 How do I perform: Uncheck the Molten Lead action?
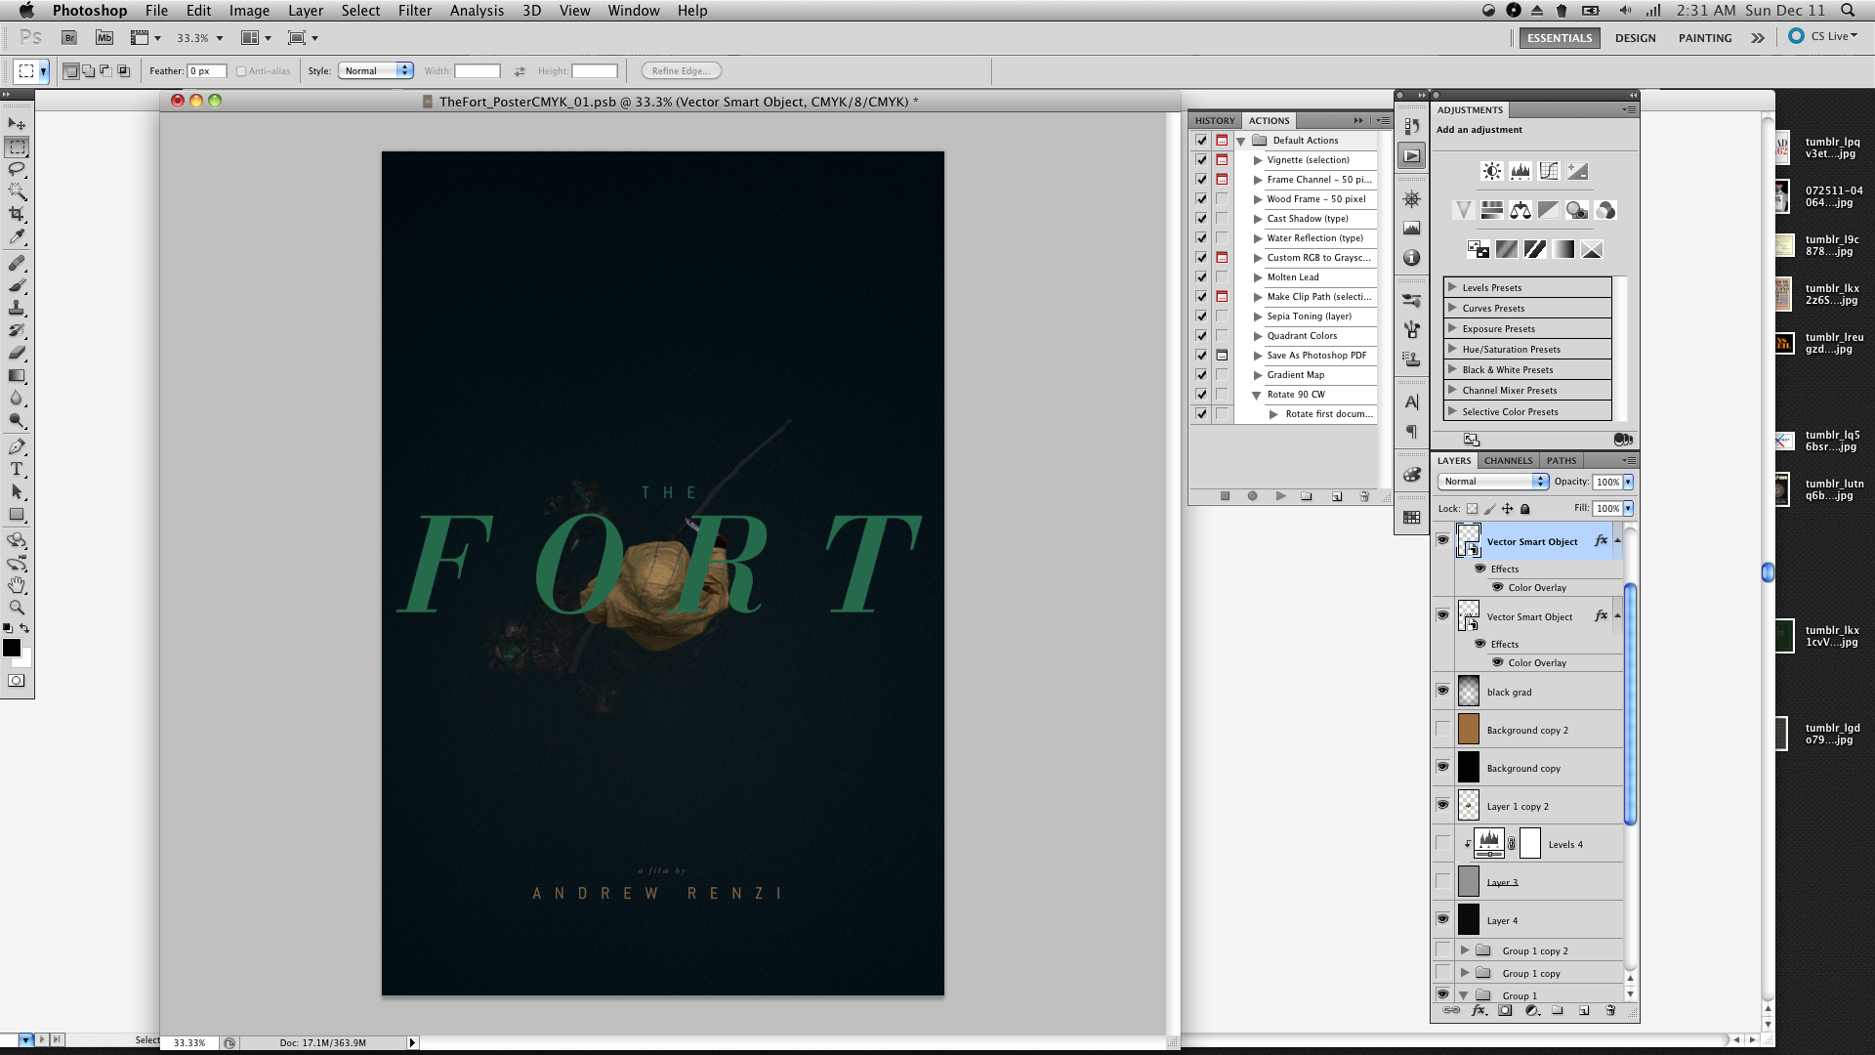[1201, 276]
